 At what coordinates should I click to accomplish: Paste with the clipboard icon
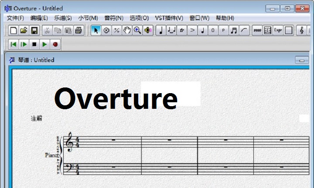click(68, 30)
